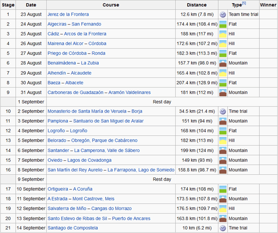Viewport: 278px width, 233px height.
Task: Click the mountain icon in the stage 20 row
Action: tap(223, 219)
